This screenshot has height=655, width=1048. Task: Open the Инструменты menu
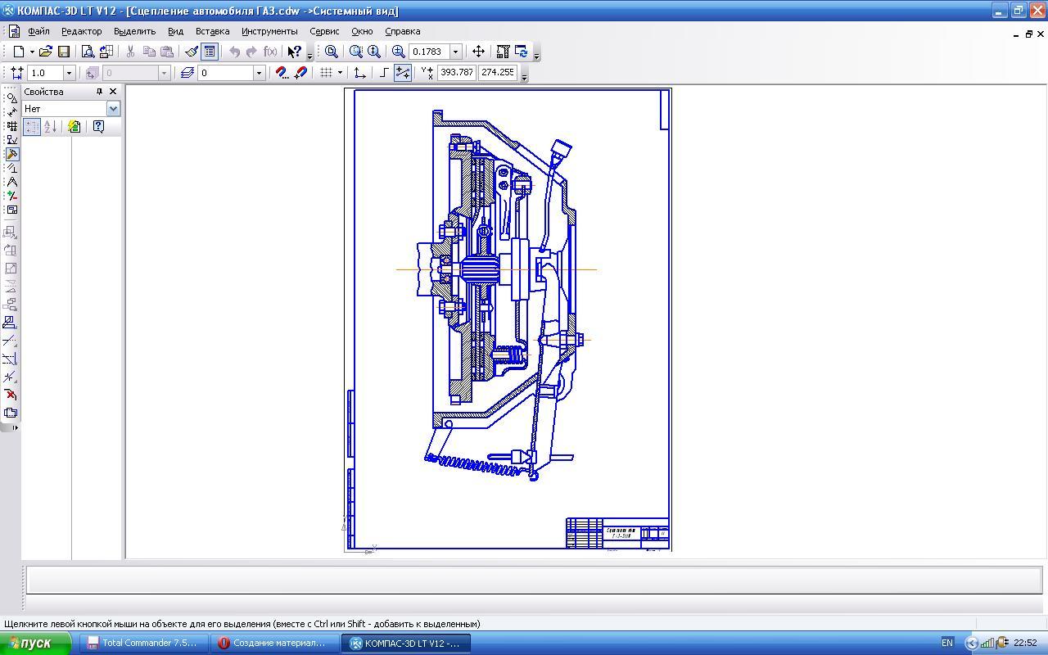[269, 31]
